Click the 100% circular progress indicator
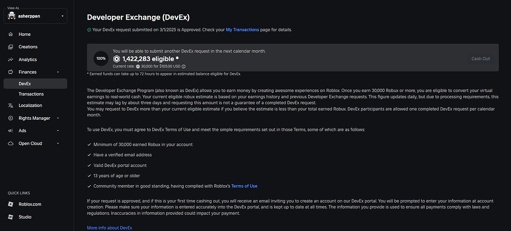Image resolution: width=511 pixels, height=231 pixels. (x=101, y=58)
